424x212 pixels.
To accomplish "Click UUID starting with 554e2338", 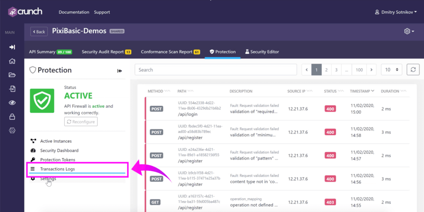I will click(x=199, y=106).
